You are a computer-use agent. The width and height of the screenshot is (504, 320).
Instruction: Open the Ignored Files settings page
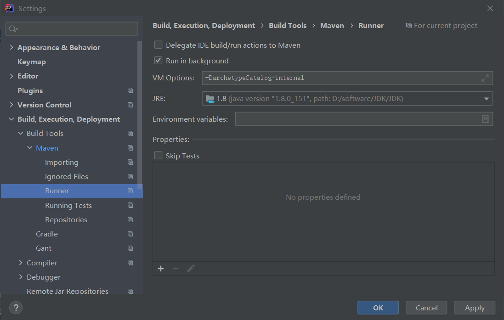click(67, 177)
